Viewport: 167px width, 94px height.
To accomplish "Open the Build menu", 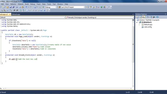I will (x=27, y=4).
